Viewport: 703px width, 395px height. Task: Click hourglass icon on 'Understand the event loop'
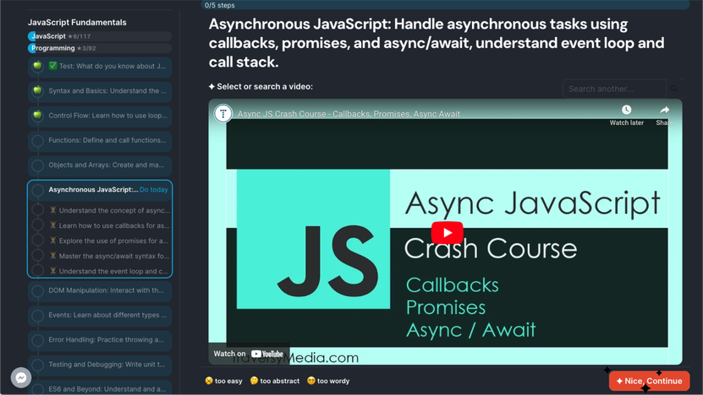coord(53,271)
